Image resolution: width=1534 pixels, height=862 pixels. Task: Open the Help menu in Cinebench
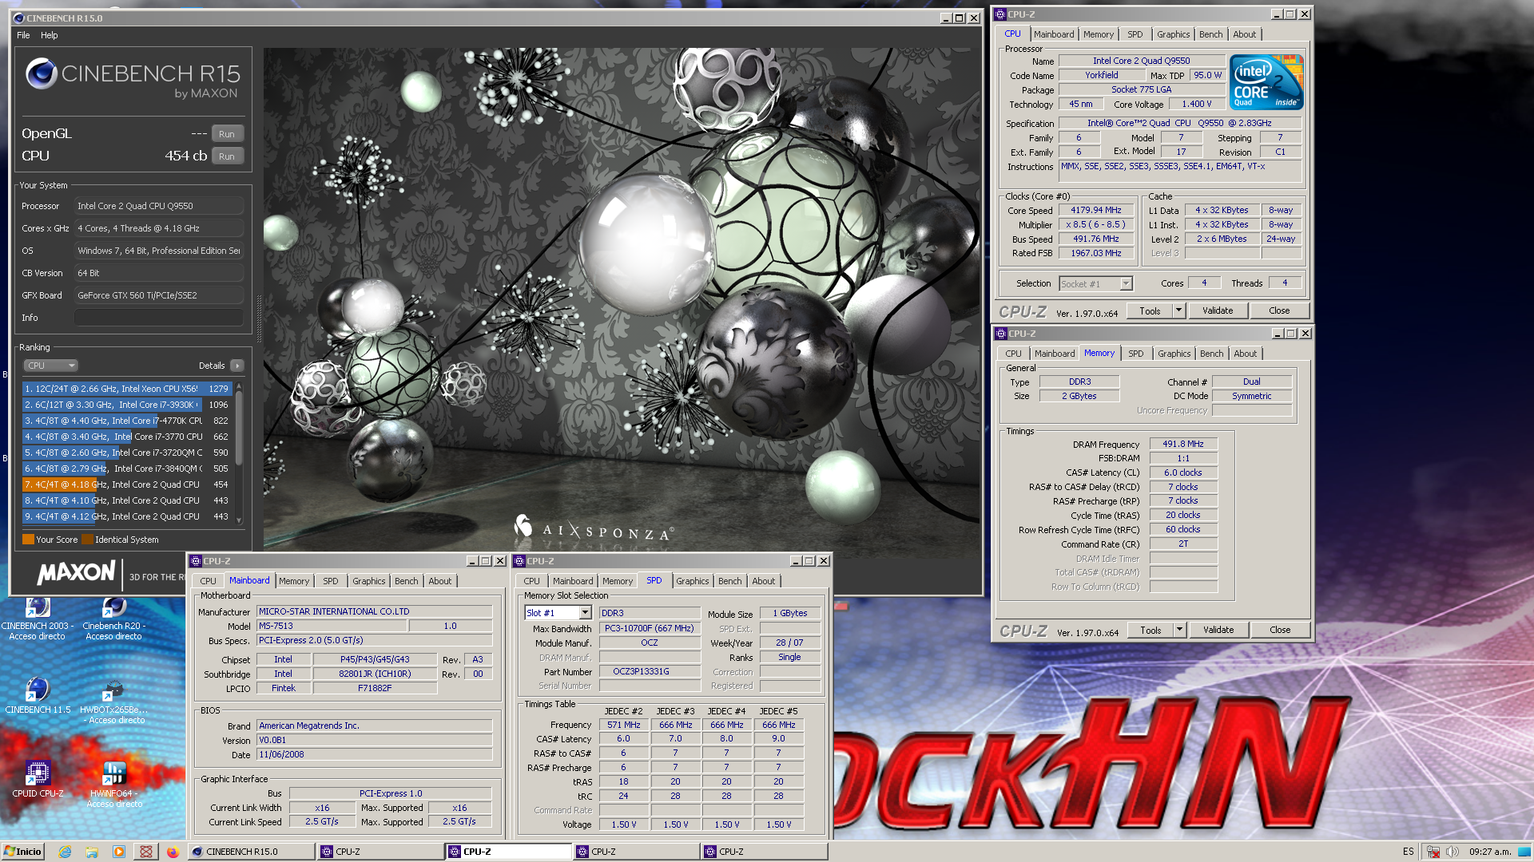coord(50,35)
